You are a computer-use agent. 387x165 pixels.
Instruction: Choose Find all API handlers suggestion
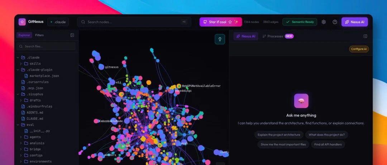tap(328, 145)
